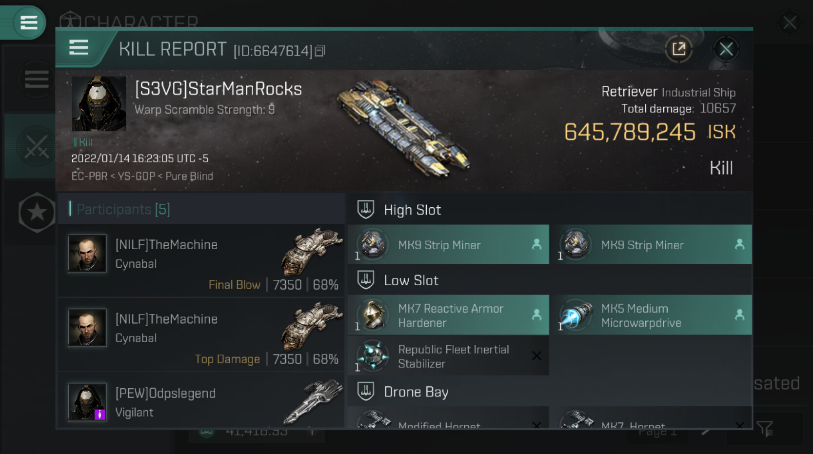The width and height of the screenshot is (813, 454).
Task: Select TheMachine Top Damage participant entry
Action: click(202, 335)
